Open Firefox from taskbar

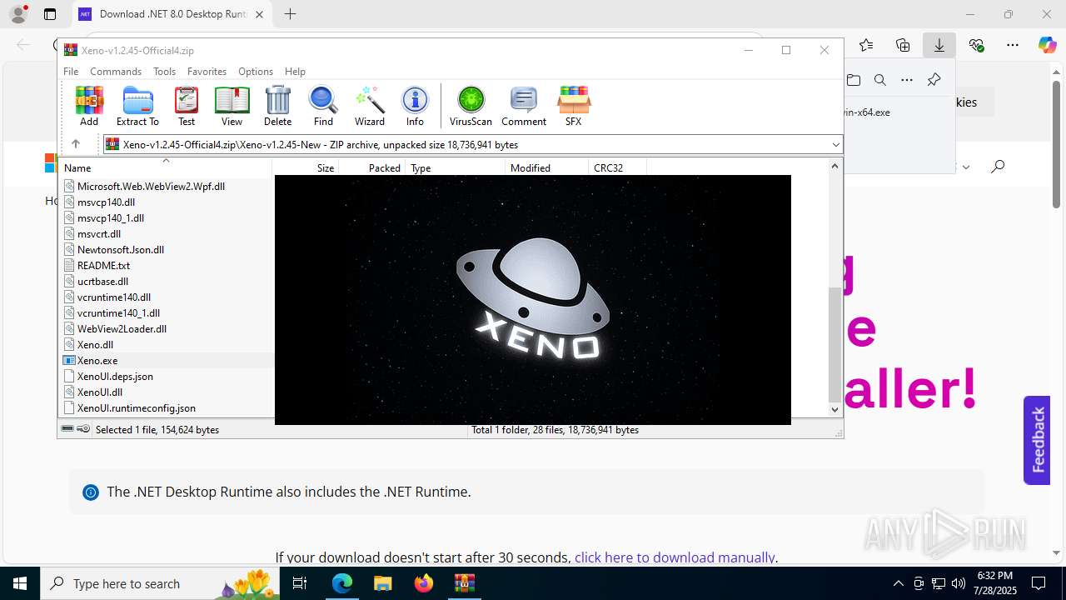point(423,583)
